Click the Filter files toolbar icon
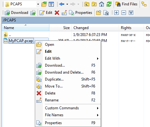 51,4
